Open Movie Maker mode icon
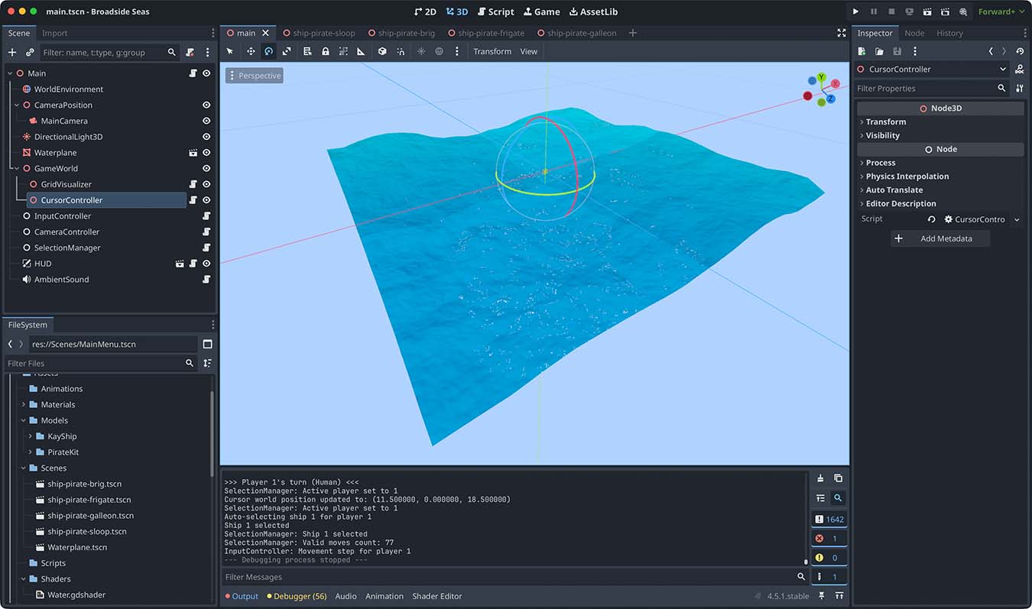1032x609 pixels. pos(963,11)
